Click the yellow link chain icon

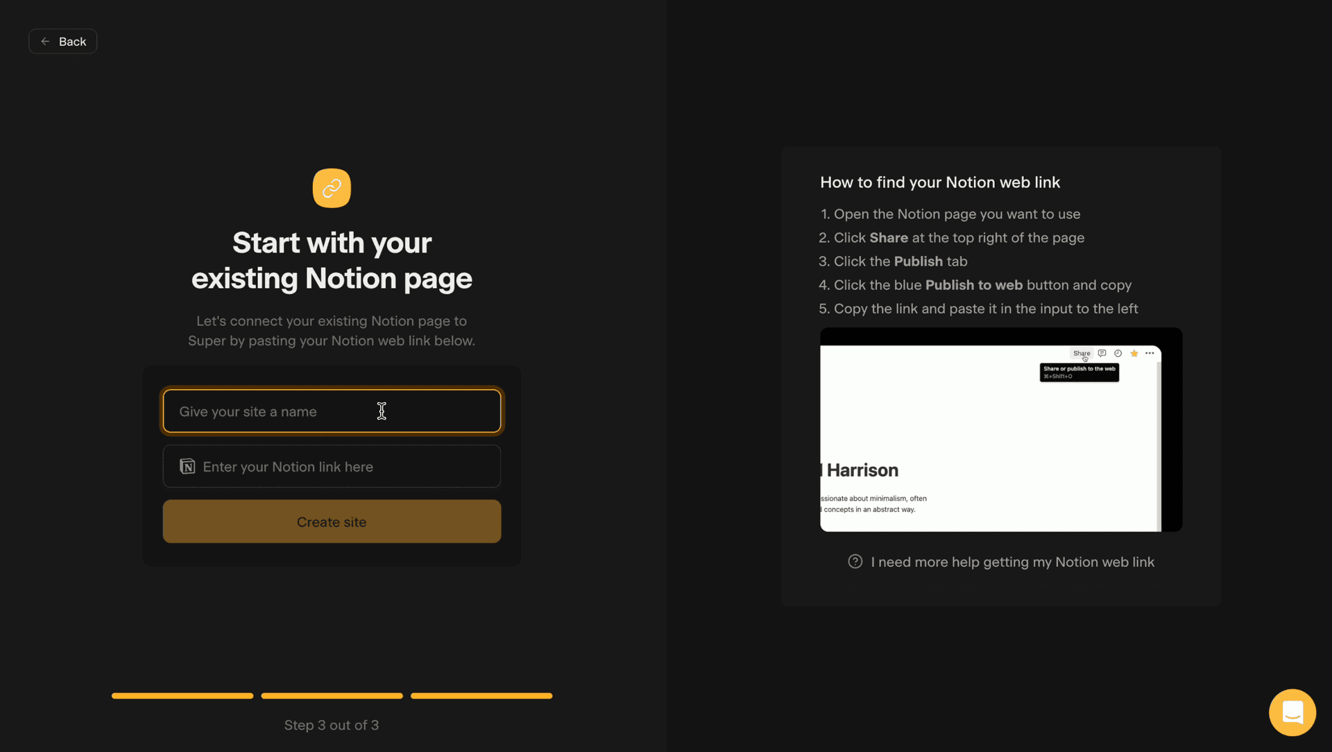(332, 188)
